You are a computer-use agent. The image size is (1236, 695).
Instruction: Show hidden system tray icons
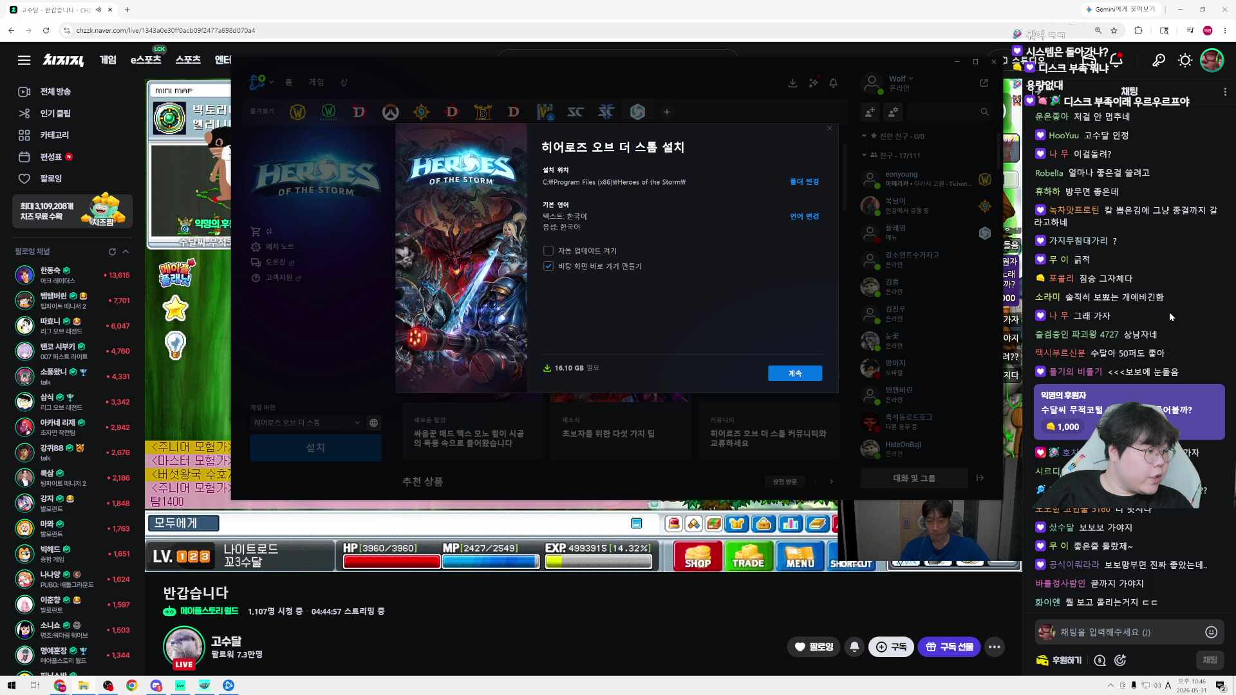pos(1110,685)
